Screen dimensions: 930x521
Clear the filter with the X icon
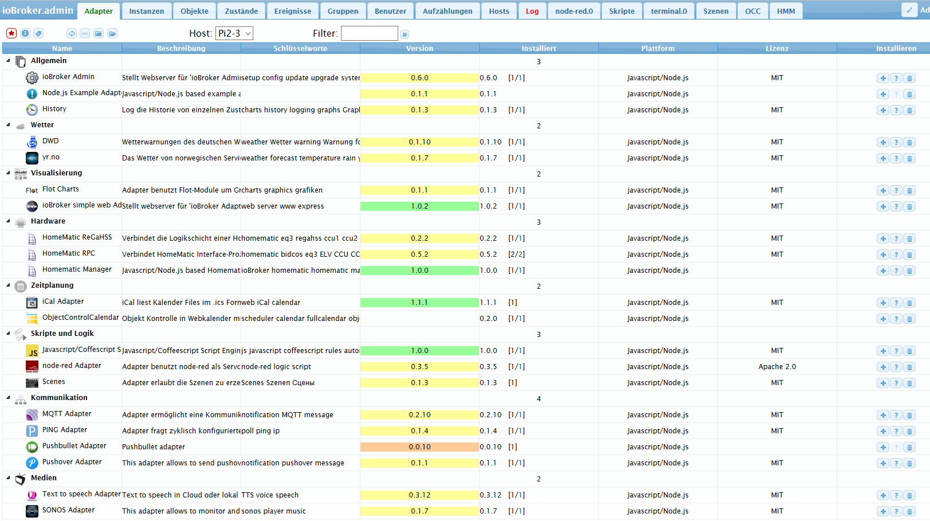(405, 34)
